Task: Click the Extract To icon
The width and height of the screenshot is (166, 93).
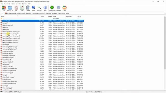Action: pos(10,9)
